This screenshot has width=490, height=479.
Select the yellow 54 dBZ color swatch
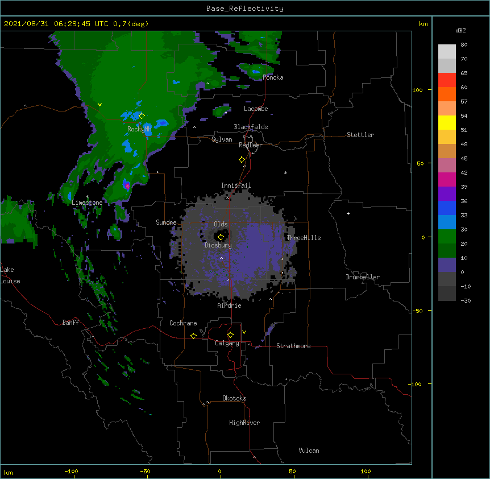(x=447, y=122)
